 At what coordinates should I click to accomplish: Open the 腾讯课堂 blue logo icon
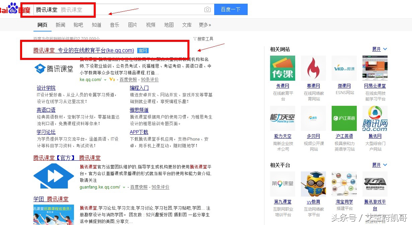(x=40, y=69)
